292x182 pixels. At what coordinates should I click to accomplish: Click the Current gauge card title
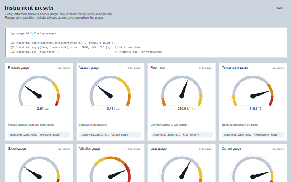[231, 149]
